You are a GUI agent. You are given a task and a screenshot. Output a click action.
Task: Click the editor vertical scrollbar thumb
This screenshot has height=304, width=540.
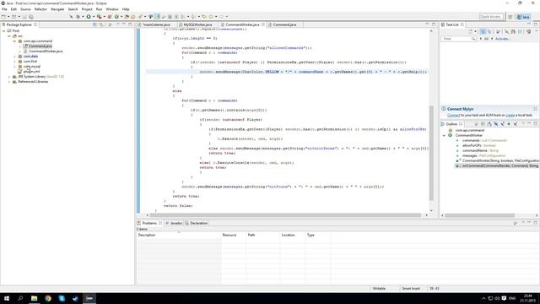pos(431,153)
